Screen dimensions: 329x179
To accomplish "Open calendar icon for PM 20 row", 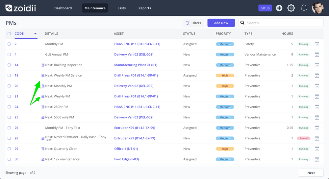I will click(317, 86).
